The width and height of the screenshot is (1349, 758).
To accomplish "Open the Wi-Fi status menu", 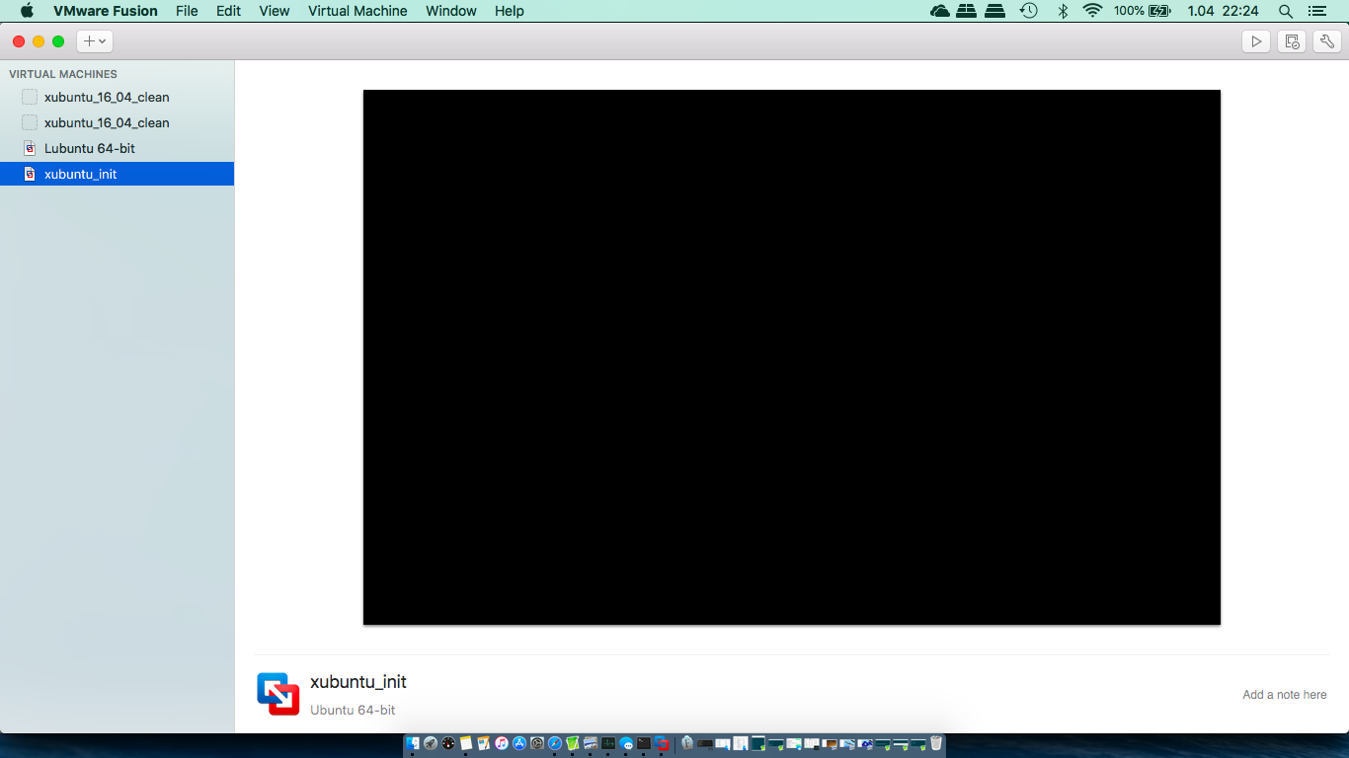I will click(1091, 11).
